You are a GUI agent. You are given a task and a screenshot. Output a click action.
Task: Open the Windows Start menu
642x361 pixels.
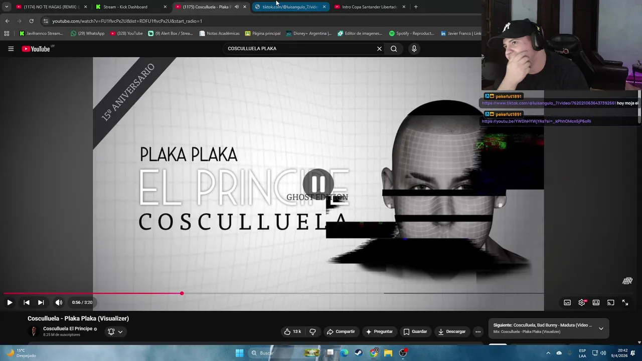[x=239, y=353]
